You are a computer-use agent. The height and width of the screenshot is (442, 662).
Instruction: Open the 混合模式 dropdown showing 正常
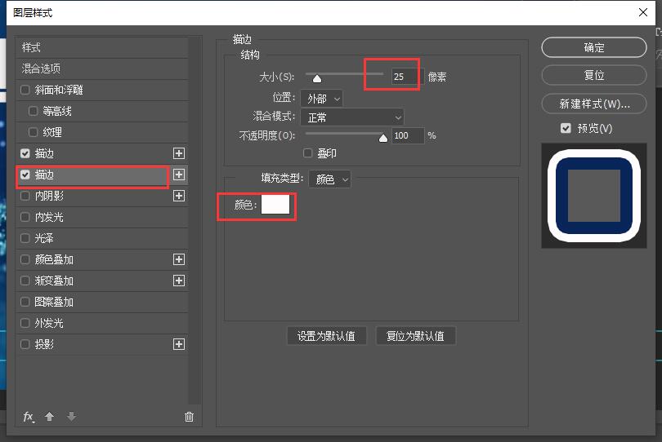pyautogui.click(x=352, y=117)
